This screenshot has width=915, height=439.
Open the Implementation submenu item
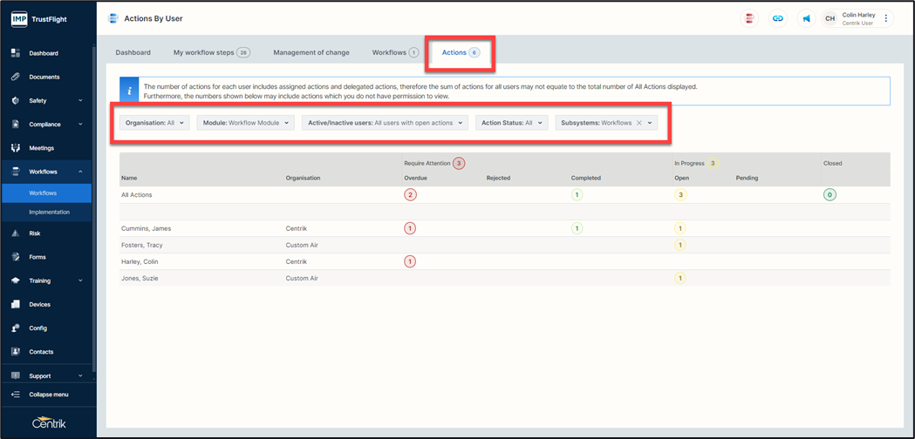49,212
